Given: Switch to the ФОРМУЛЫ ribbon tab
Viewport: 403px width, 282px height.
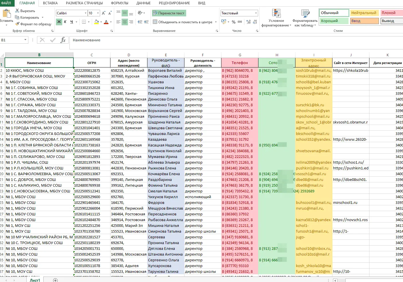Looking at the screenshot, I should tap(120, 3).
